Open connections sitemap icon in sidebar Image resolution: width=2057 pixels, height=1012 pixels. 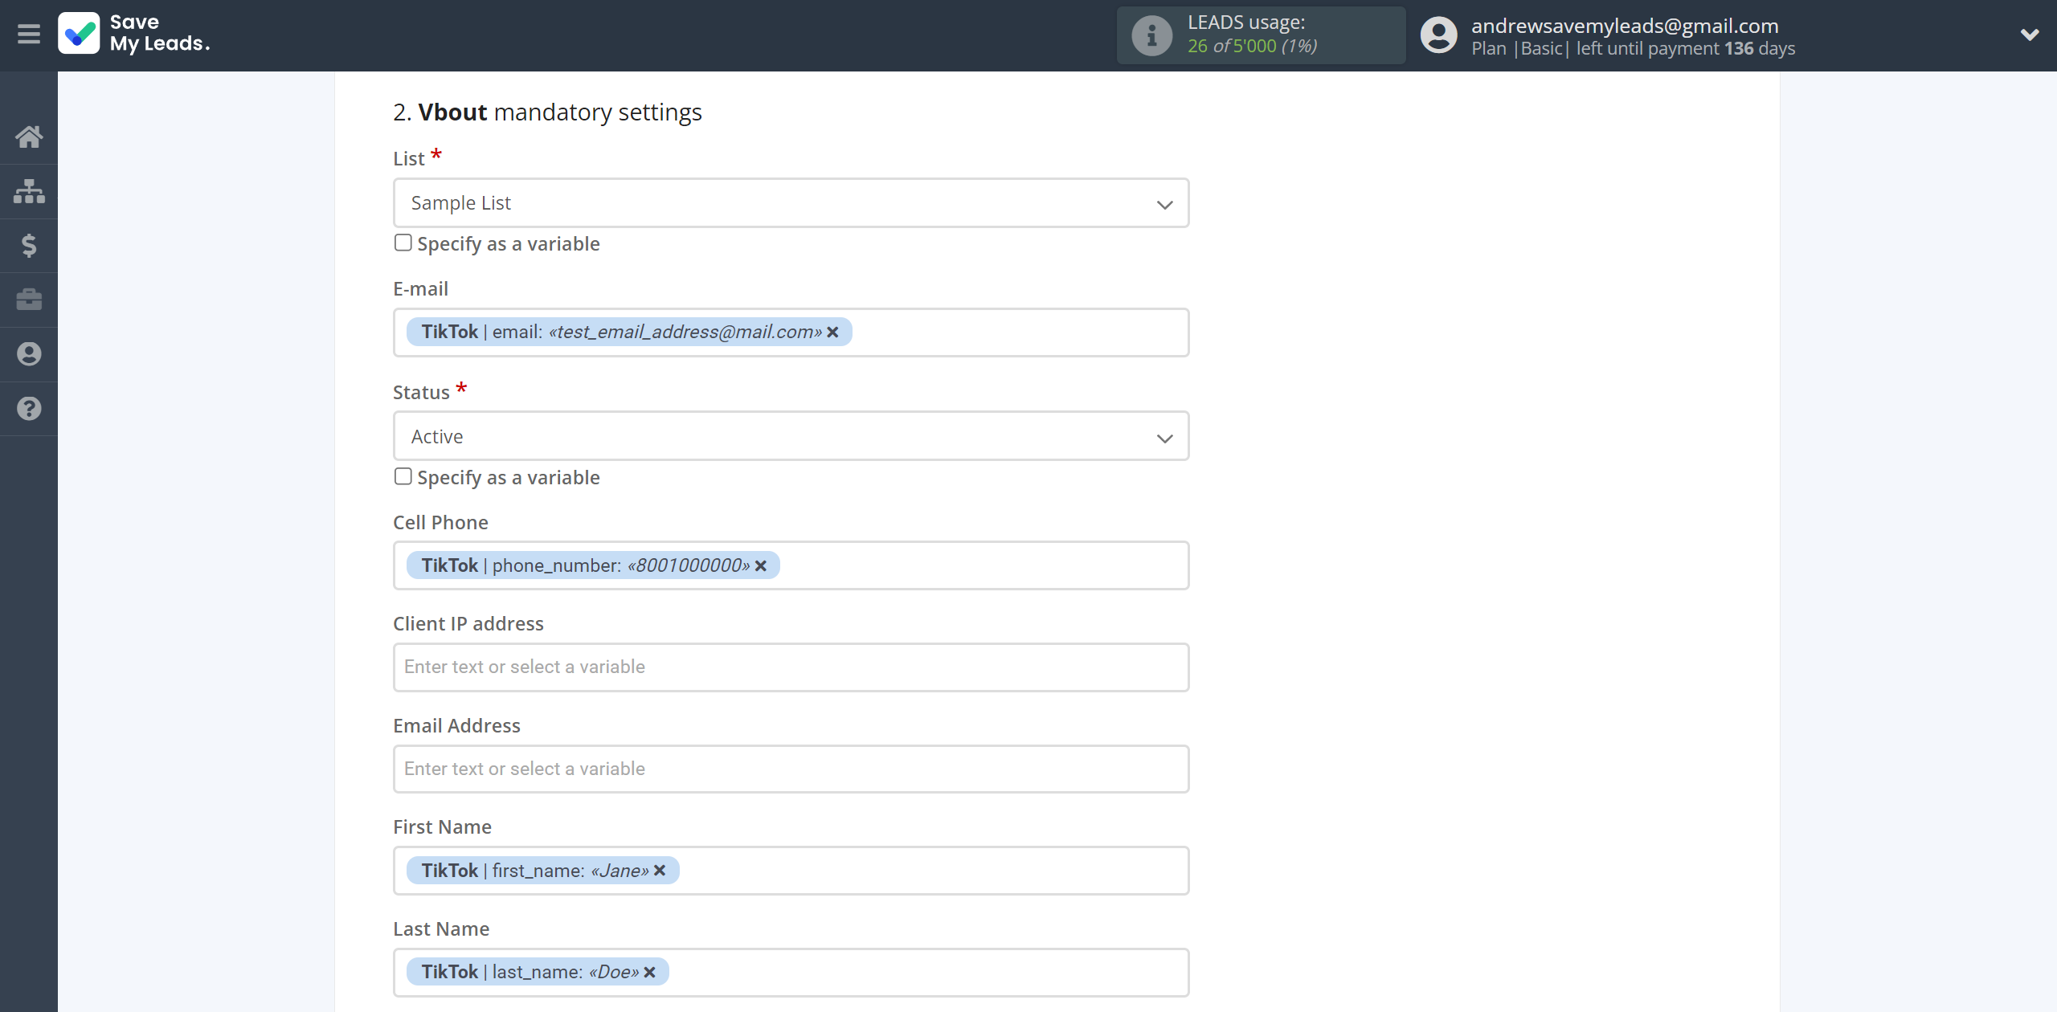point(29,191)
